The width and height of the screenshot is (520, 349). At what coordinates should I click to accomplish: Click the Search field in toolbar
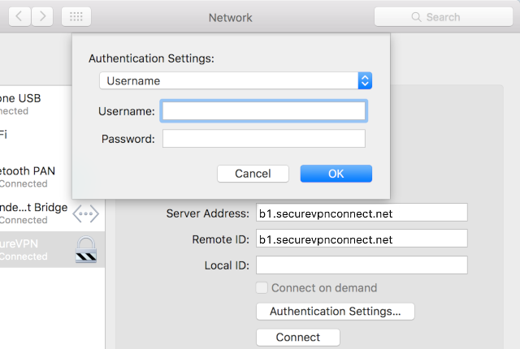coord(444,17)
